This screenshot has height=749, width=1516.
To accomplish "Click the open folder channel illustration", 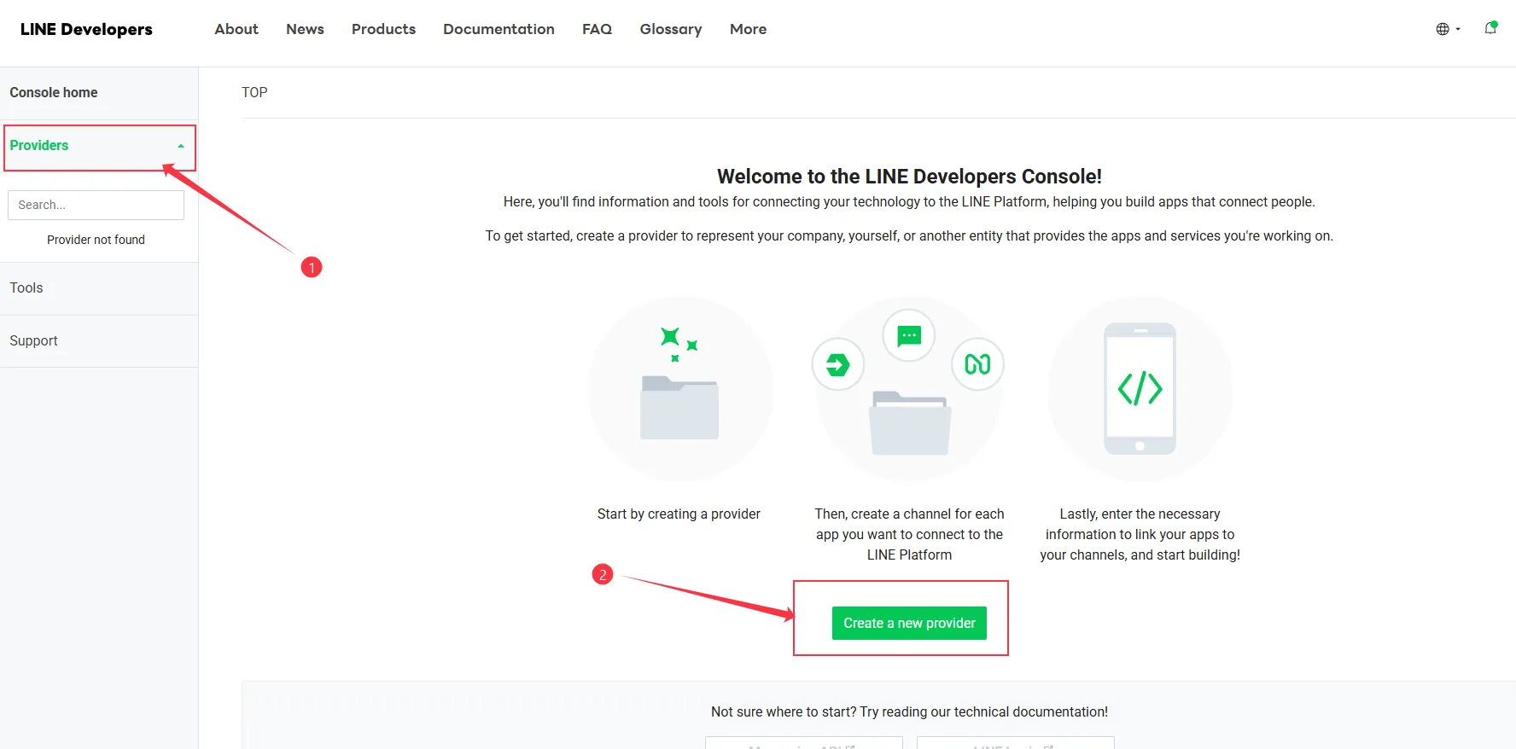I will 910,423.
